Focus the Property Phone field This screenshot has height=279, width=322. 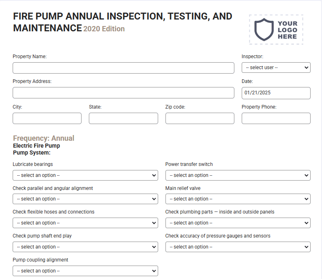(276, 118)
